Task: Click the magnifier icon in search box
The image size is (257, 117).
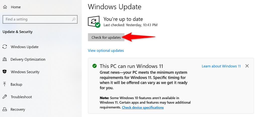Action: [x=74, y=19]
